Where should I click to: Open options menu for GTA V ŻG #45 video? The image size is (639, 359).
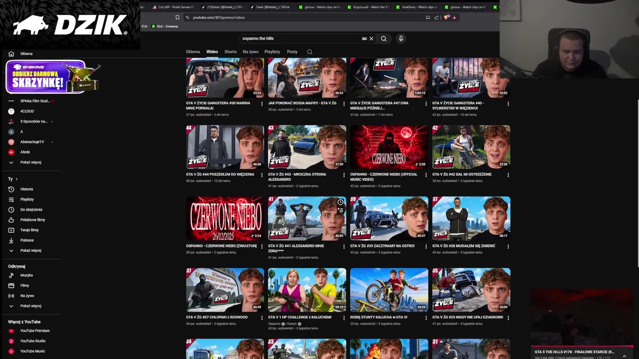(x=508, y=104)
